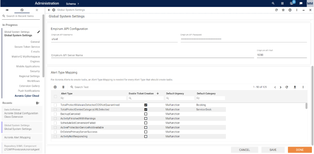
Task: Click Default Urgency column filter box
Action: tap(180, 98)
